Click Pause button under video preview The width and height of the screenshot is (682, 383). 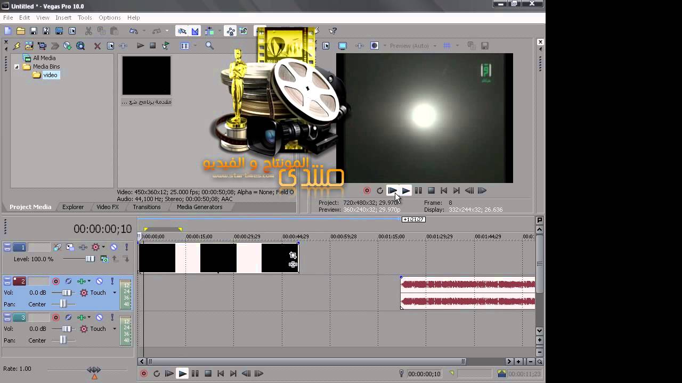click(418, 190)
